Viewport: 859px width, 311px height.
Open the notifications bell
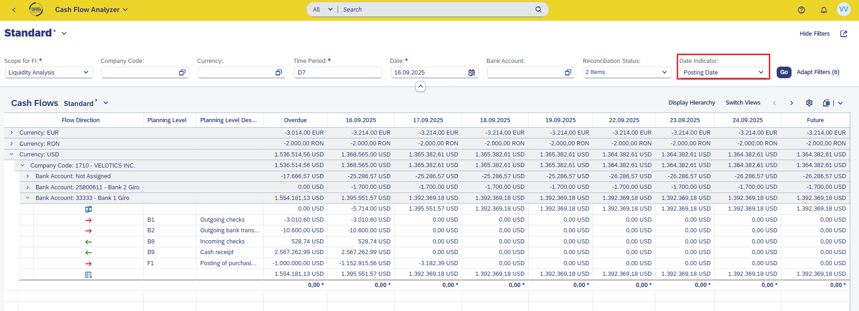tap(823, 10)
